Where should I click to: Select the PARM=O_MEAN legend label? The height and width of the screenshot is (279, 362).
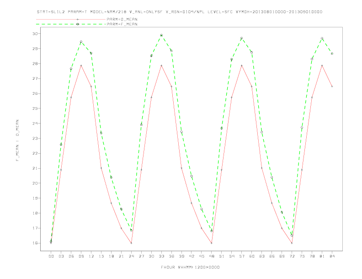pyautogui.click(x=122, y=19)
